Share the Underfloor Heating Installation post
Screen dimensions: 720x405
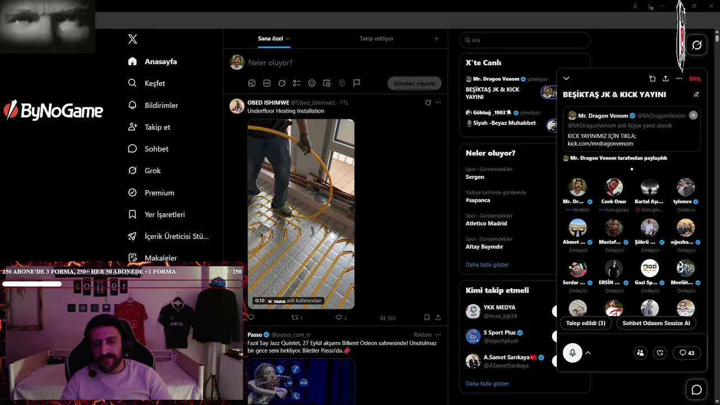coord(438,318)
